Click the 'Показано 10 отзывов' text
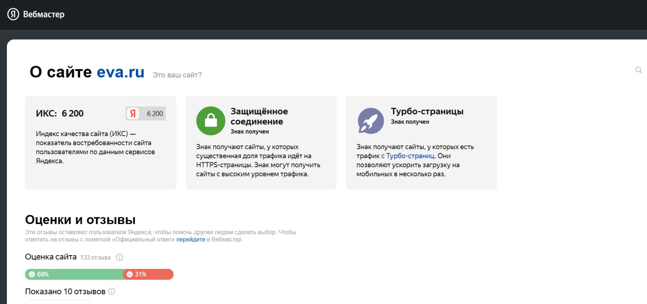 65,291
